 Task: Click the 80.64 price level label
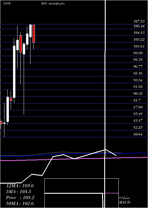coord(138,134)
